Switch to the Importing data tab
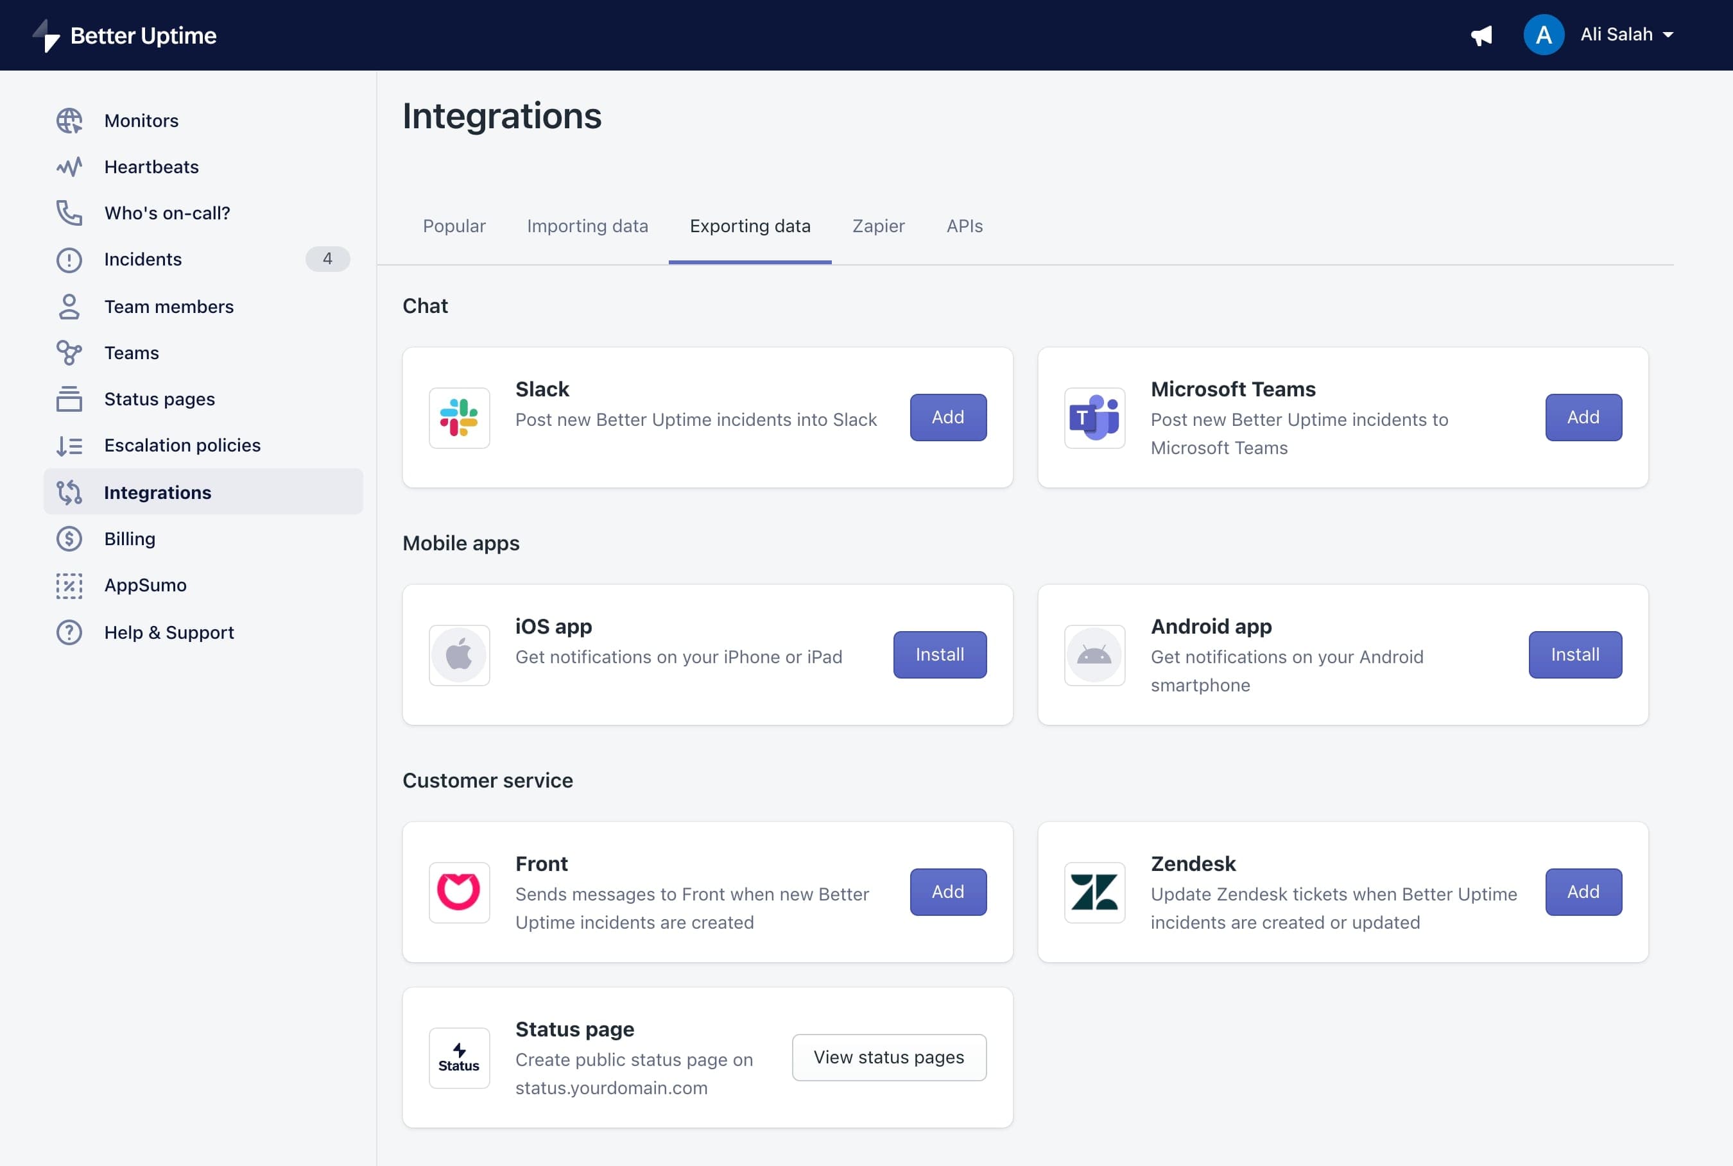This screenshot has width=1733, height=1166. click(587, 226)
